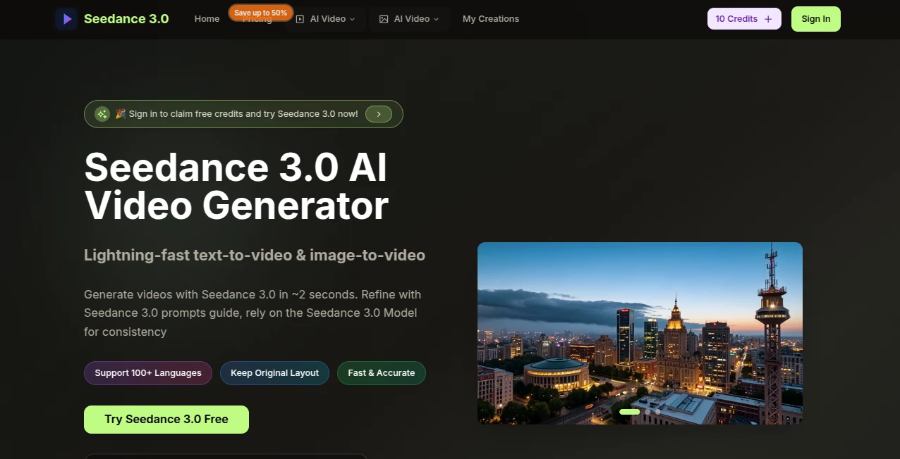The width and height of the screenshot is (900, 459).
Task: Select the Keep Original Layout badge
Action: [x=274, y=372]
